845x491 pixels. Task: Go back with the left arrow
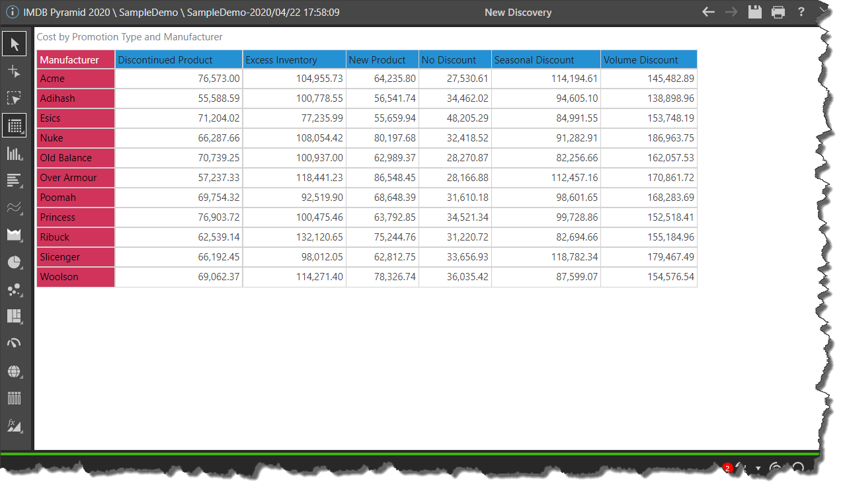(x=708, y=12)
